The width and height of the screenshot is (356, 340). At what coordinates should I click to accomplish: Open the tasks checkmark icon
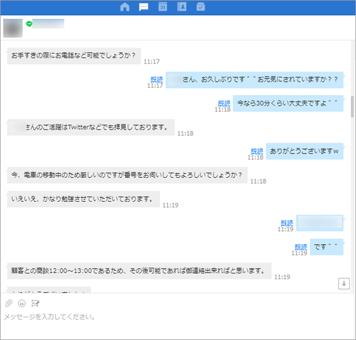point(200,7)
